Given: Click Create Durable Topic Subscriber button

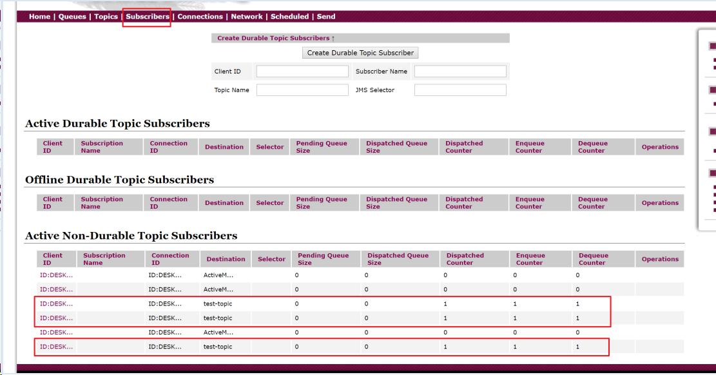Looking at the screenshot, I should pos(360,53).
